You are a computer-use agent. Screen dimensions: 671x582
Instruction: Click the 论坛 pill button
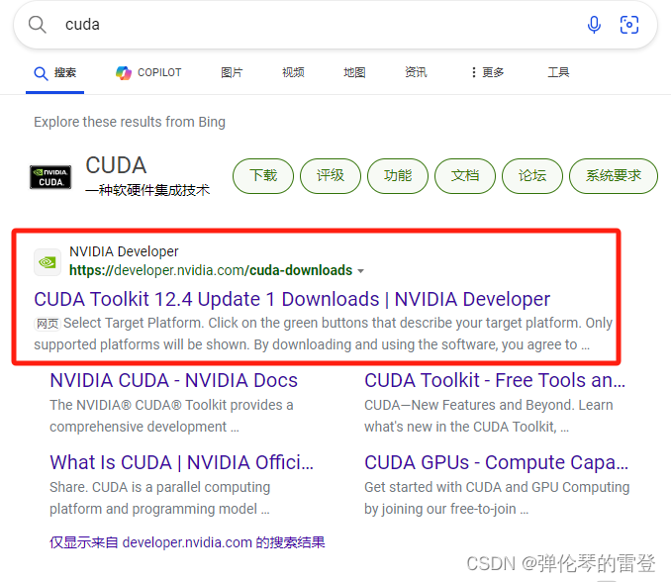[531, 176]
